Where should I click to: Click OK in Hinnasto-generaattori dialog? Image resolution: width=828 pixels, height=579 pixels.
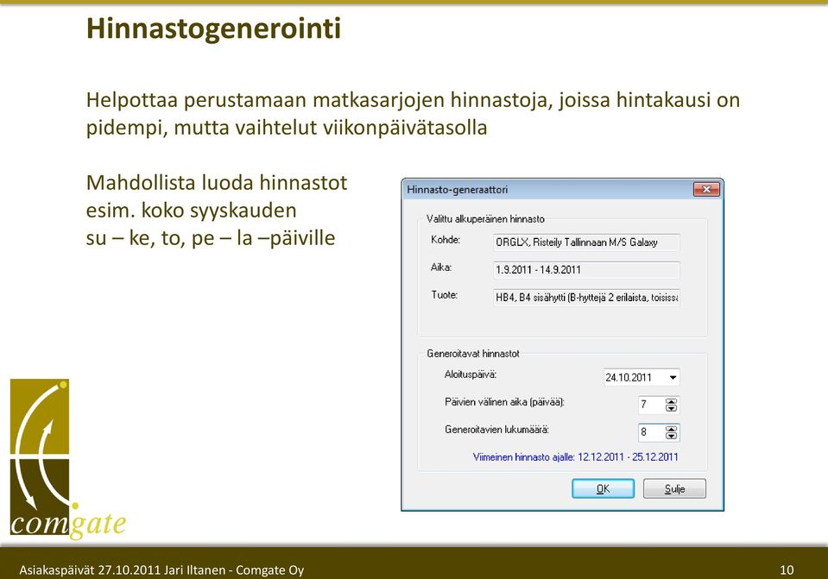click(603, 488)
